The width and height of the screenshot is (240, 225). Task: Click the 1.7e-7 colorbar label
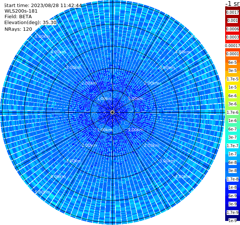pos(233,146)
